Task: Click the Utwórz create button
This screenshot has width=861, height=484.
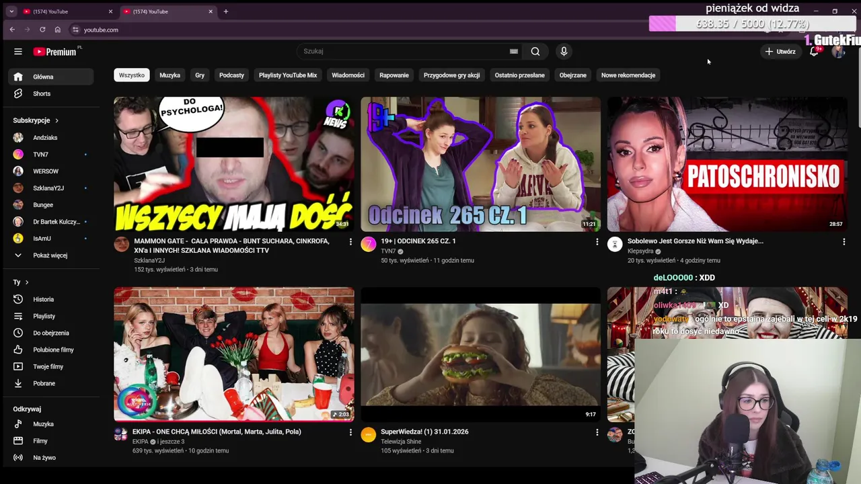Action: pyautogui.click(x=780, y=52)
